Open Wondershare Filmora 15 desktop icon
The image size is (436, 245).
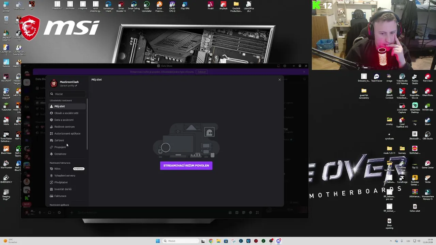click(x=427, y=195)
